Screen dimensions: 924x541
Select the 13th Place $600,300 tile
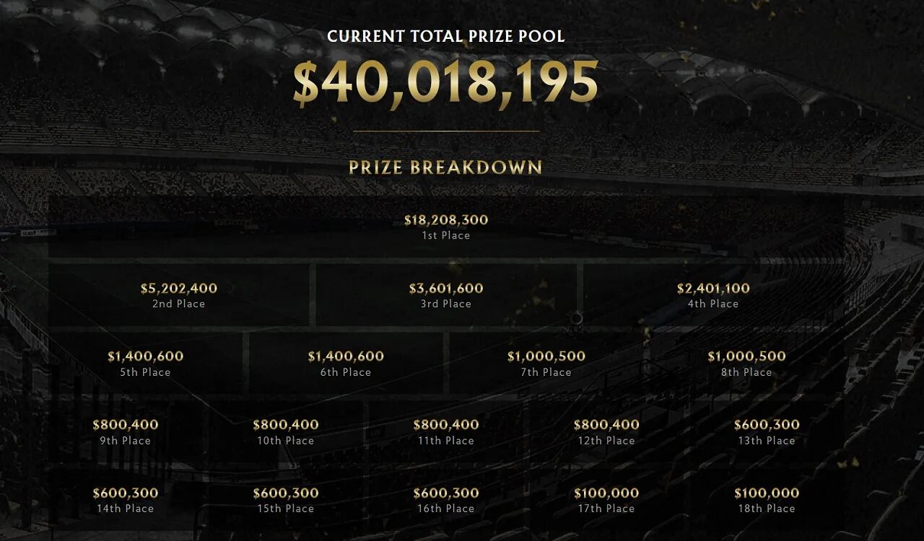(x=767, y=431)
